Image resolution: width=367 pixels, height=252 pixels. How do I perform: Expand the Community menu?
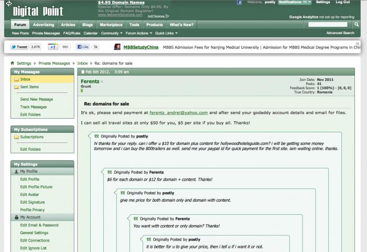tap(112, 33)
